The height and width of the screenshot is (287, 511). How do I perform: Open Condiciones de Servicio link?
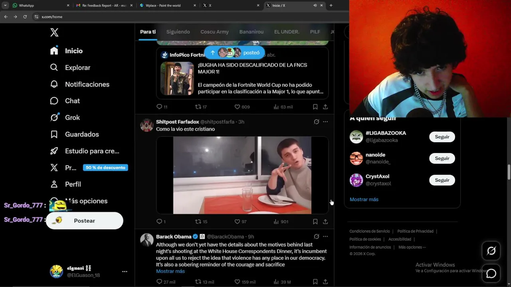(370, 231)
